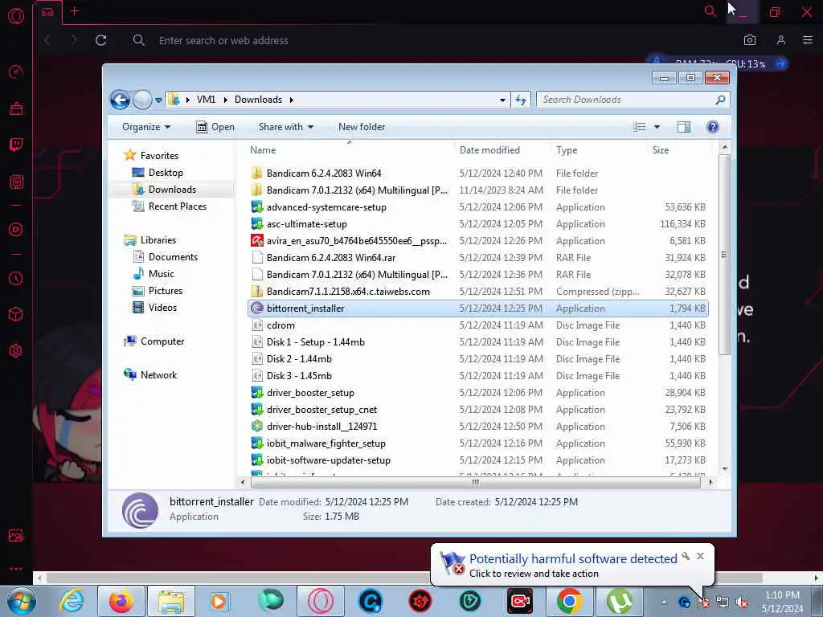Click Explorer Back navigation button
Screen dimensions: 823x617
pyautogui.click(x=120, y=100)
